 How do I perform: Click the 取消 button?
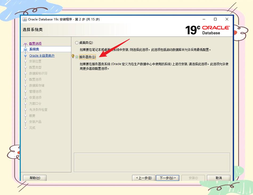pos(218,178)
